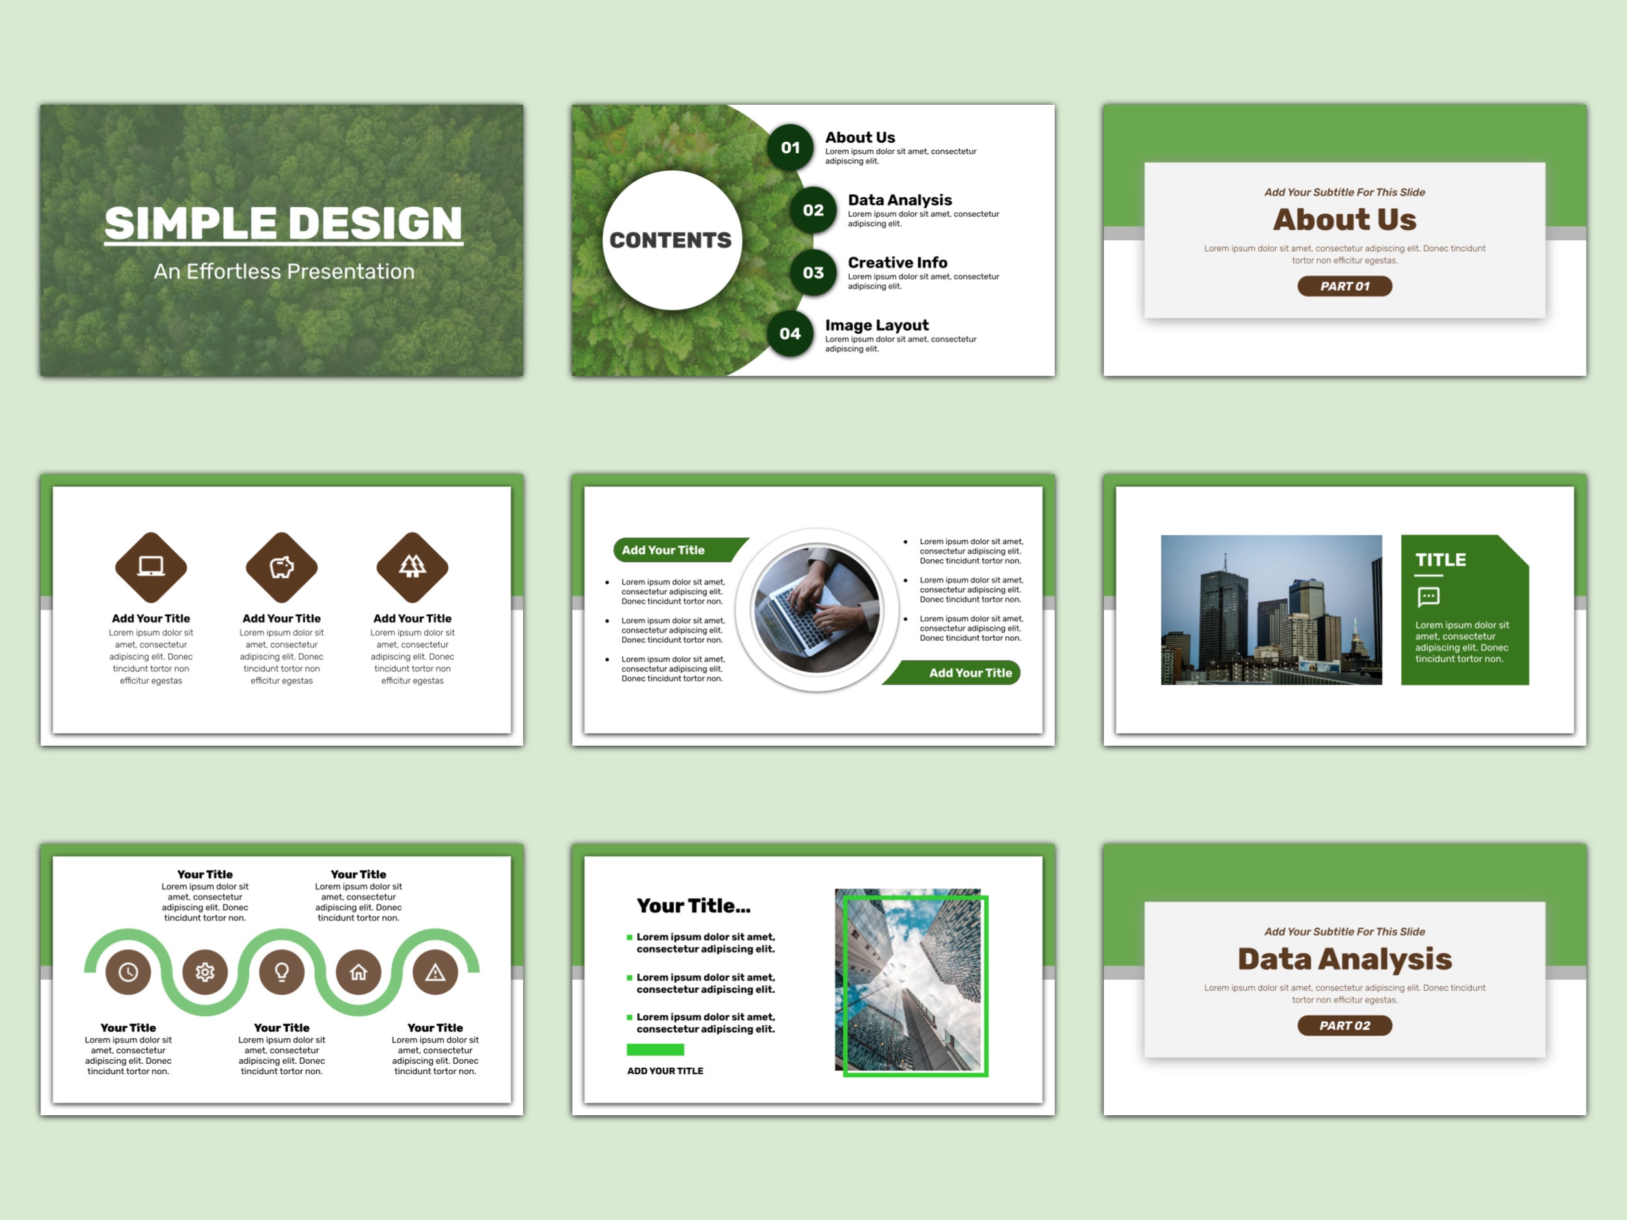Click the 04 circle for Image Layout

(x=790, y=334)
